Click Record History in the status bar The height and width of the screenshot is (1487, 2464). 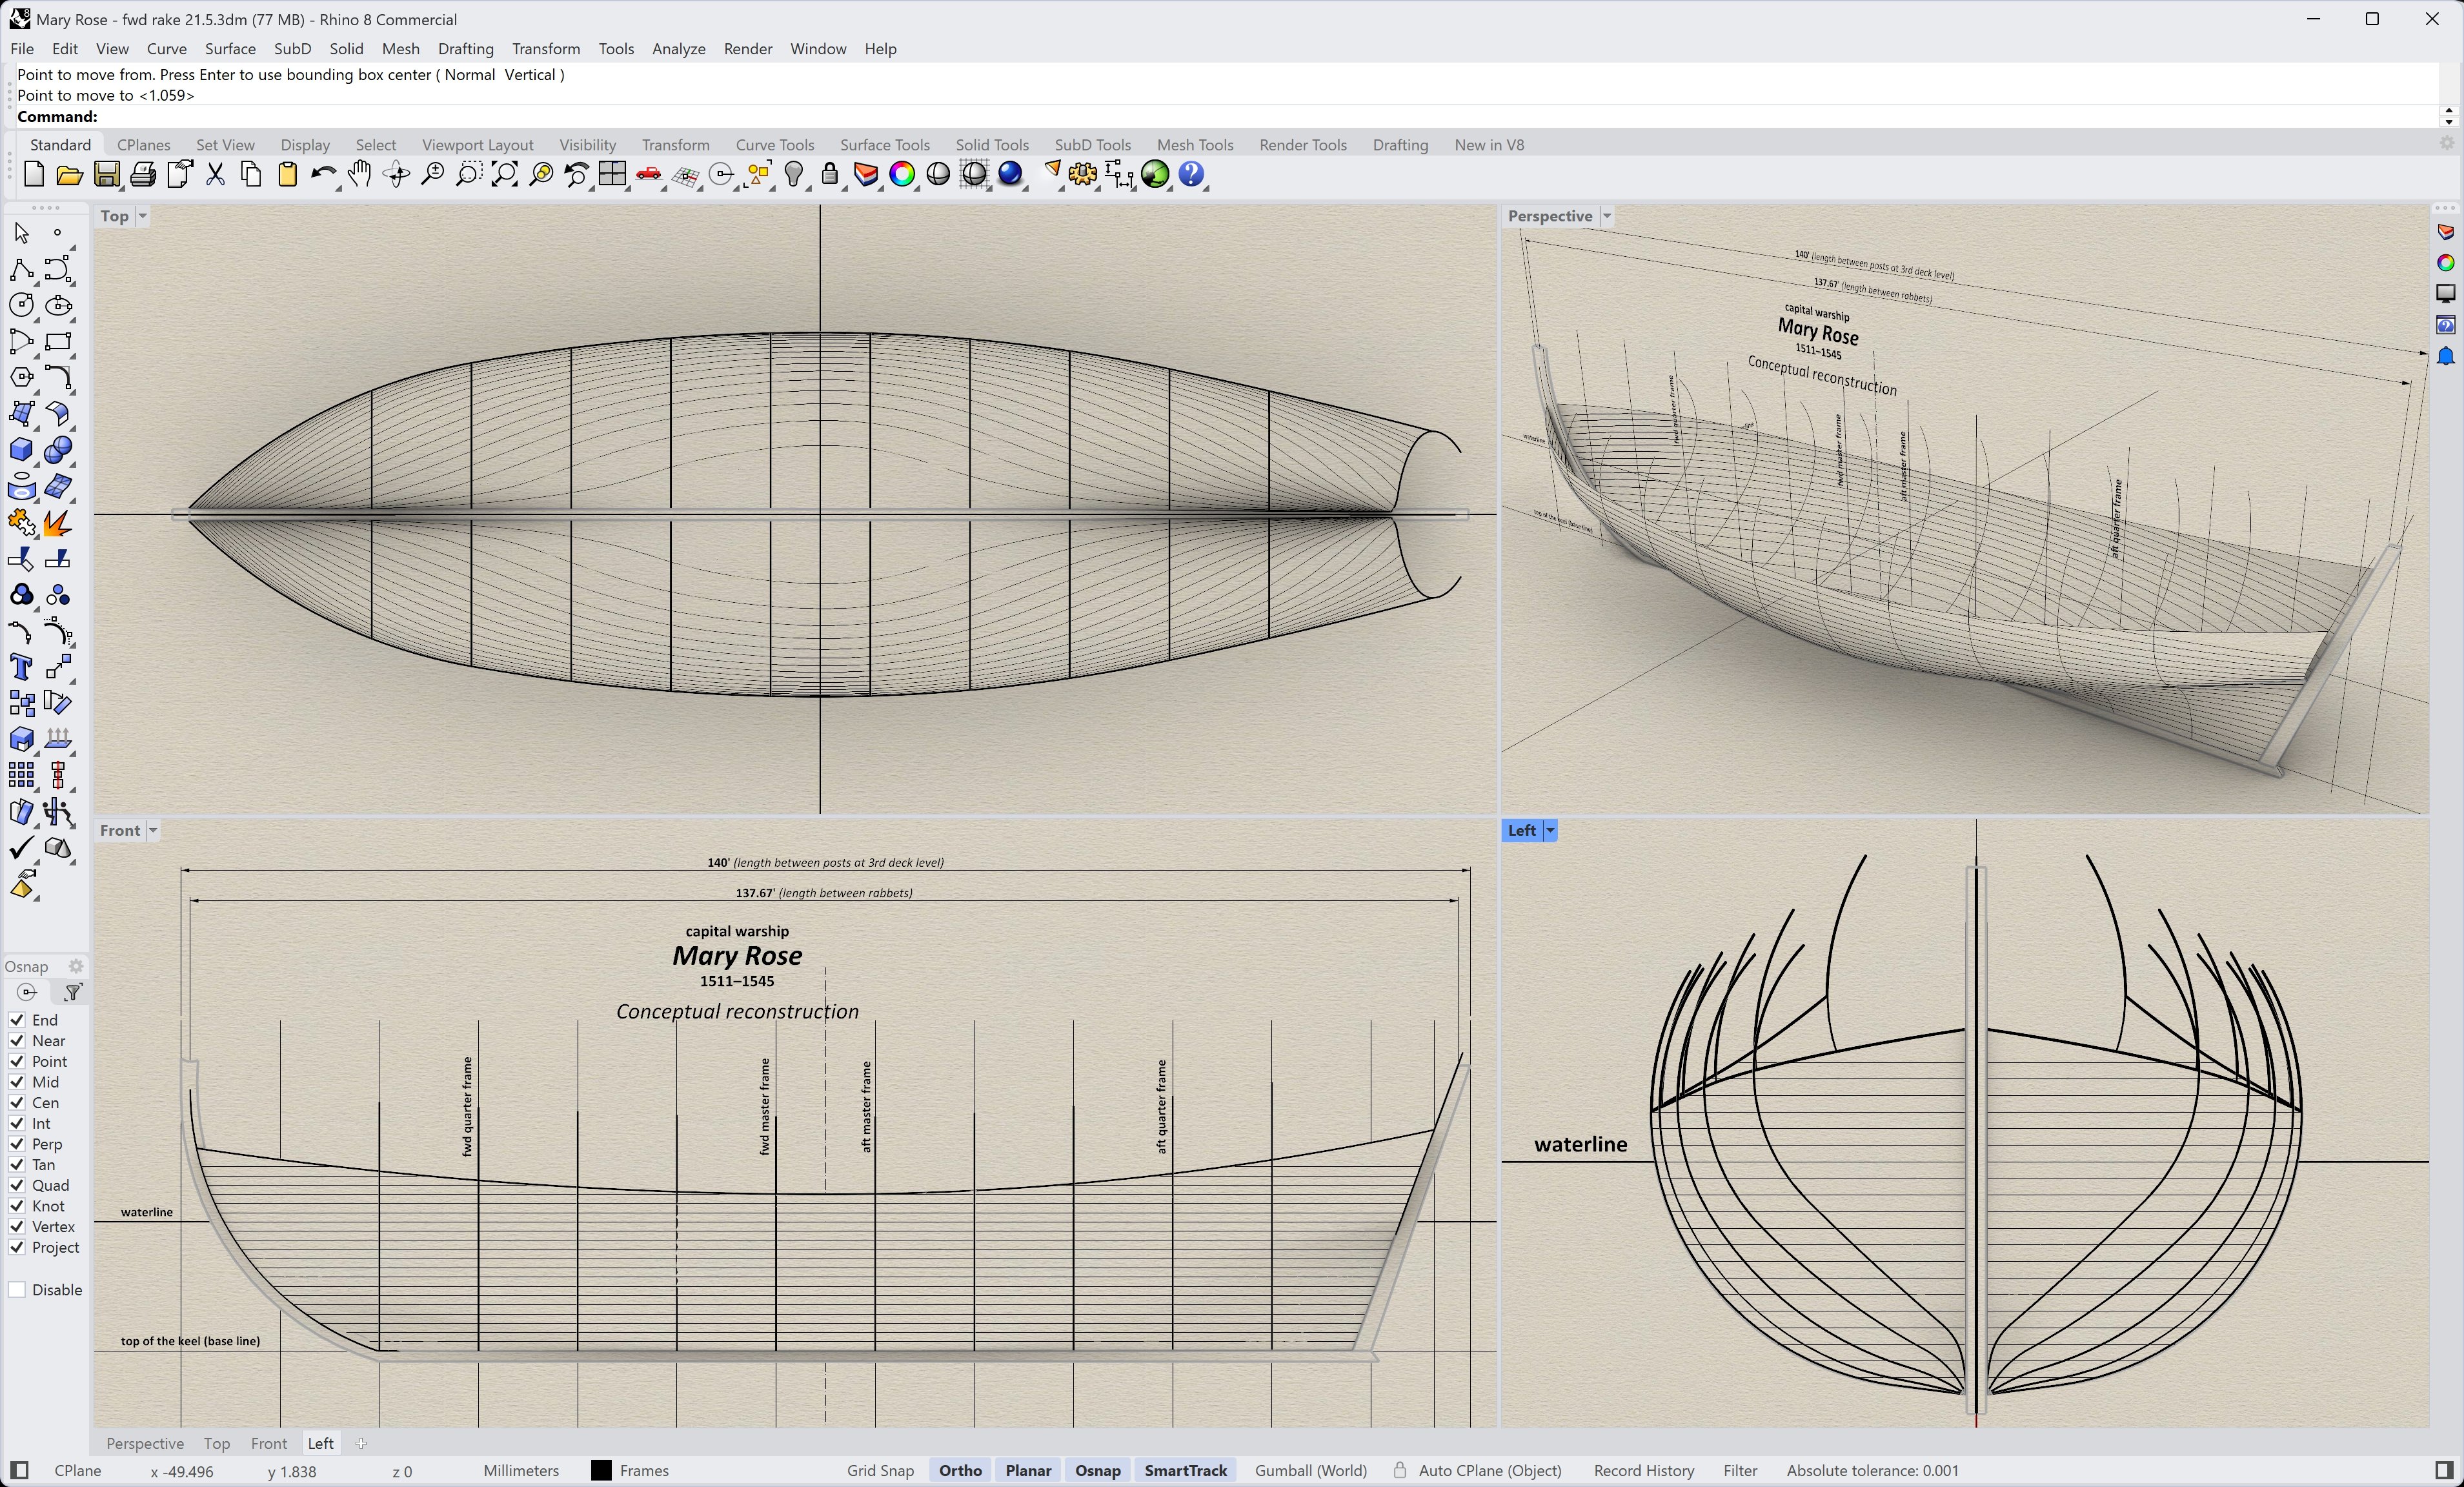tap(1643, 1471)
